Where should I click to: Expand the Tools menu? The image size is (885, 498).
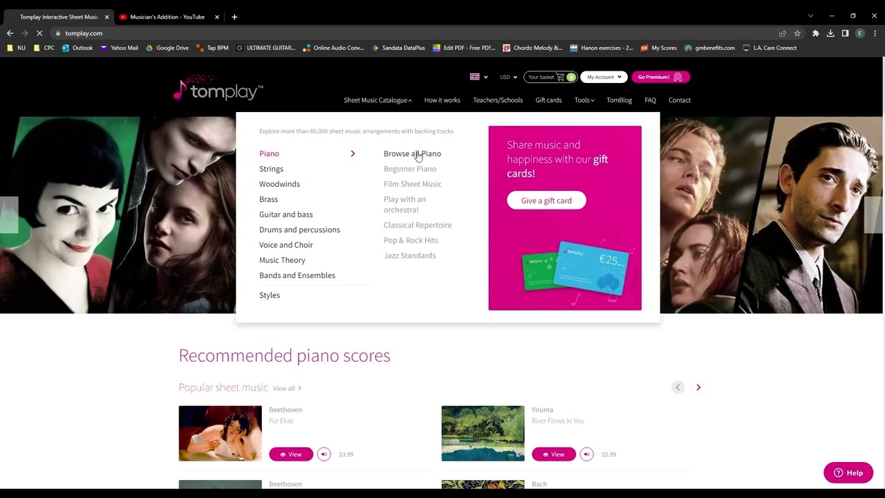click(584, 100)
